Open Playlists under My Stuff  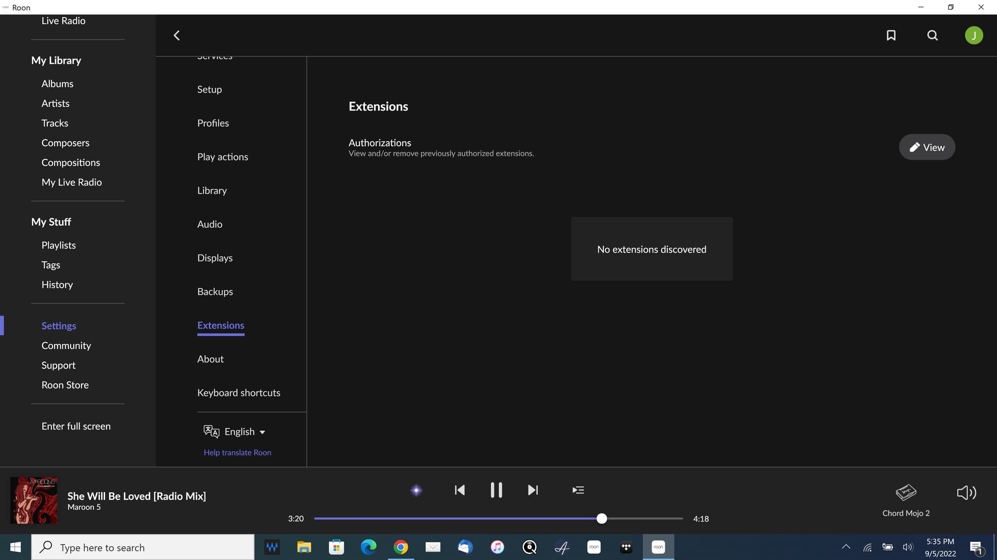58,245
